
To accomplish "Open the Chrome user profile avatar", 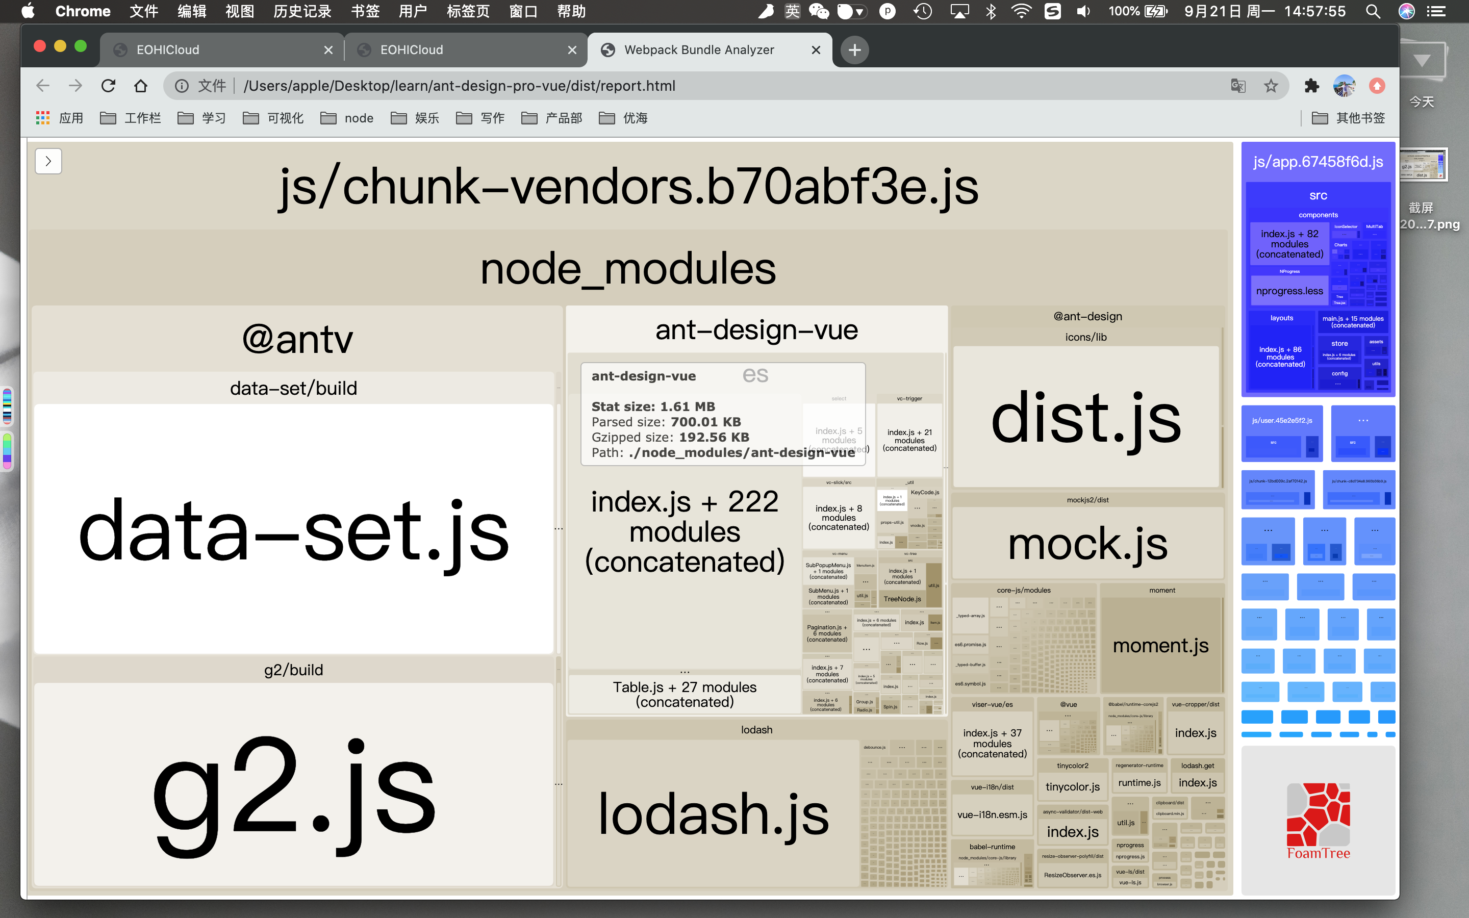I will (x=1344, y=86).
